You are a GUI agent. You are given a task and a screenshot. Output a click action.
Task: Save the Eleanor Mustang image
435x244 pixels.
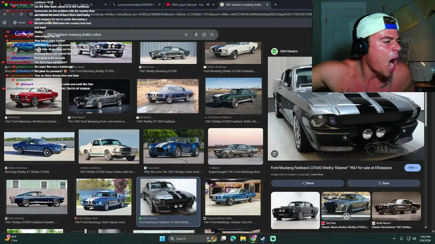point(384,183)
